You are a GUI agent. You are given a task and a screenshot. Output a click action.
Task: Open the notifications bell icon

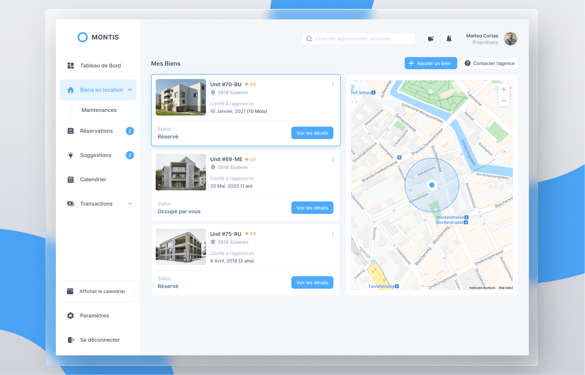(x=449, y=39)
